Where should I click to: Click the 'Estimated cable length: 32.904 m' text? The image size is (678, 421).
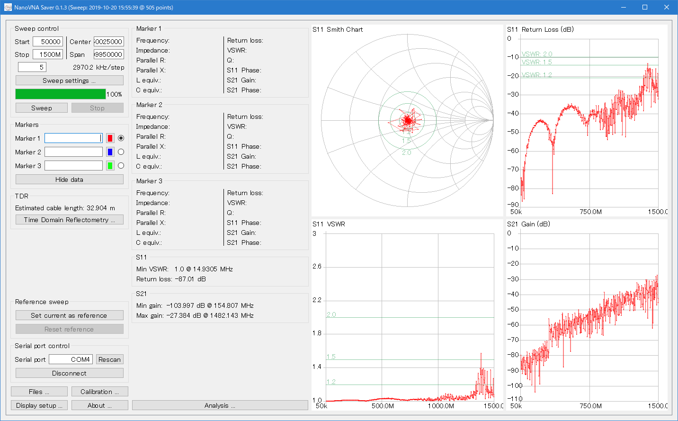click(x=65, y=208)
